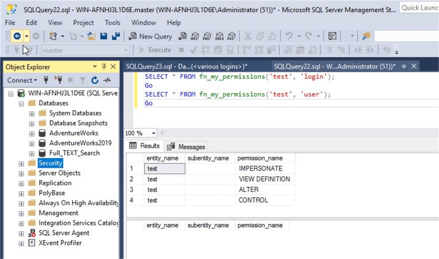Select the PolyBase folder
The width and height of the screenshot is (439, 259).
[52, 193]
